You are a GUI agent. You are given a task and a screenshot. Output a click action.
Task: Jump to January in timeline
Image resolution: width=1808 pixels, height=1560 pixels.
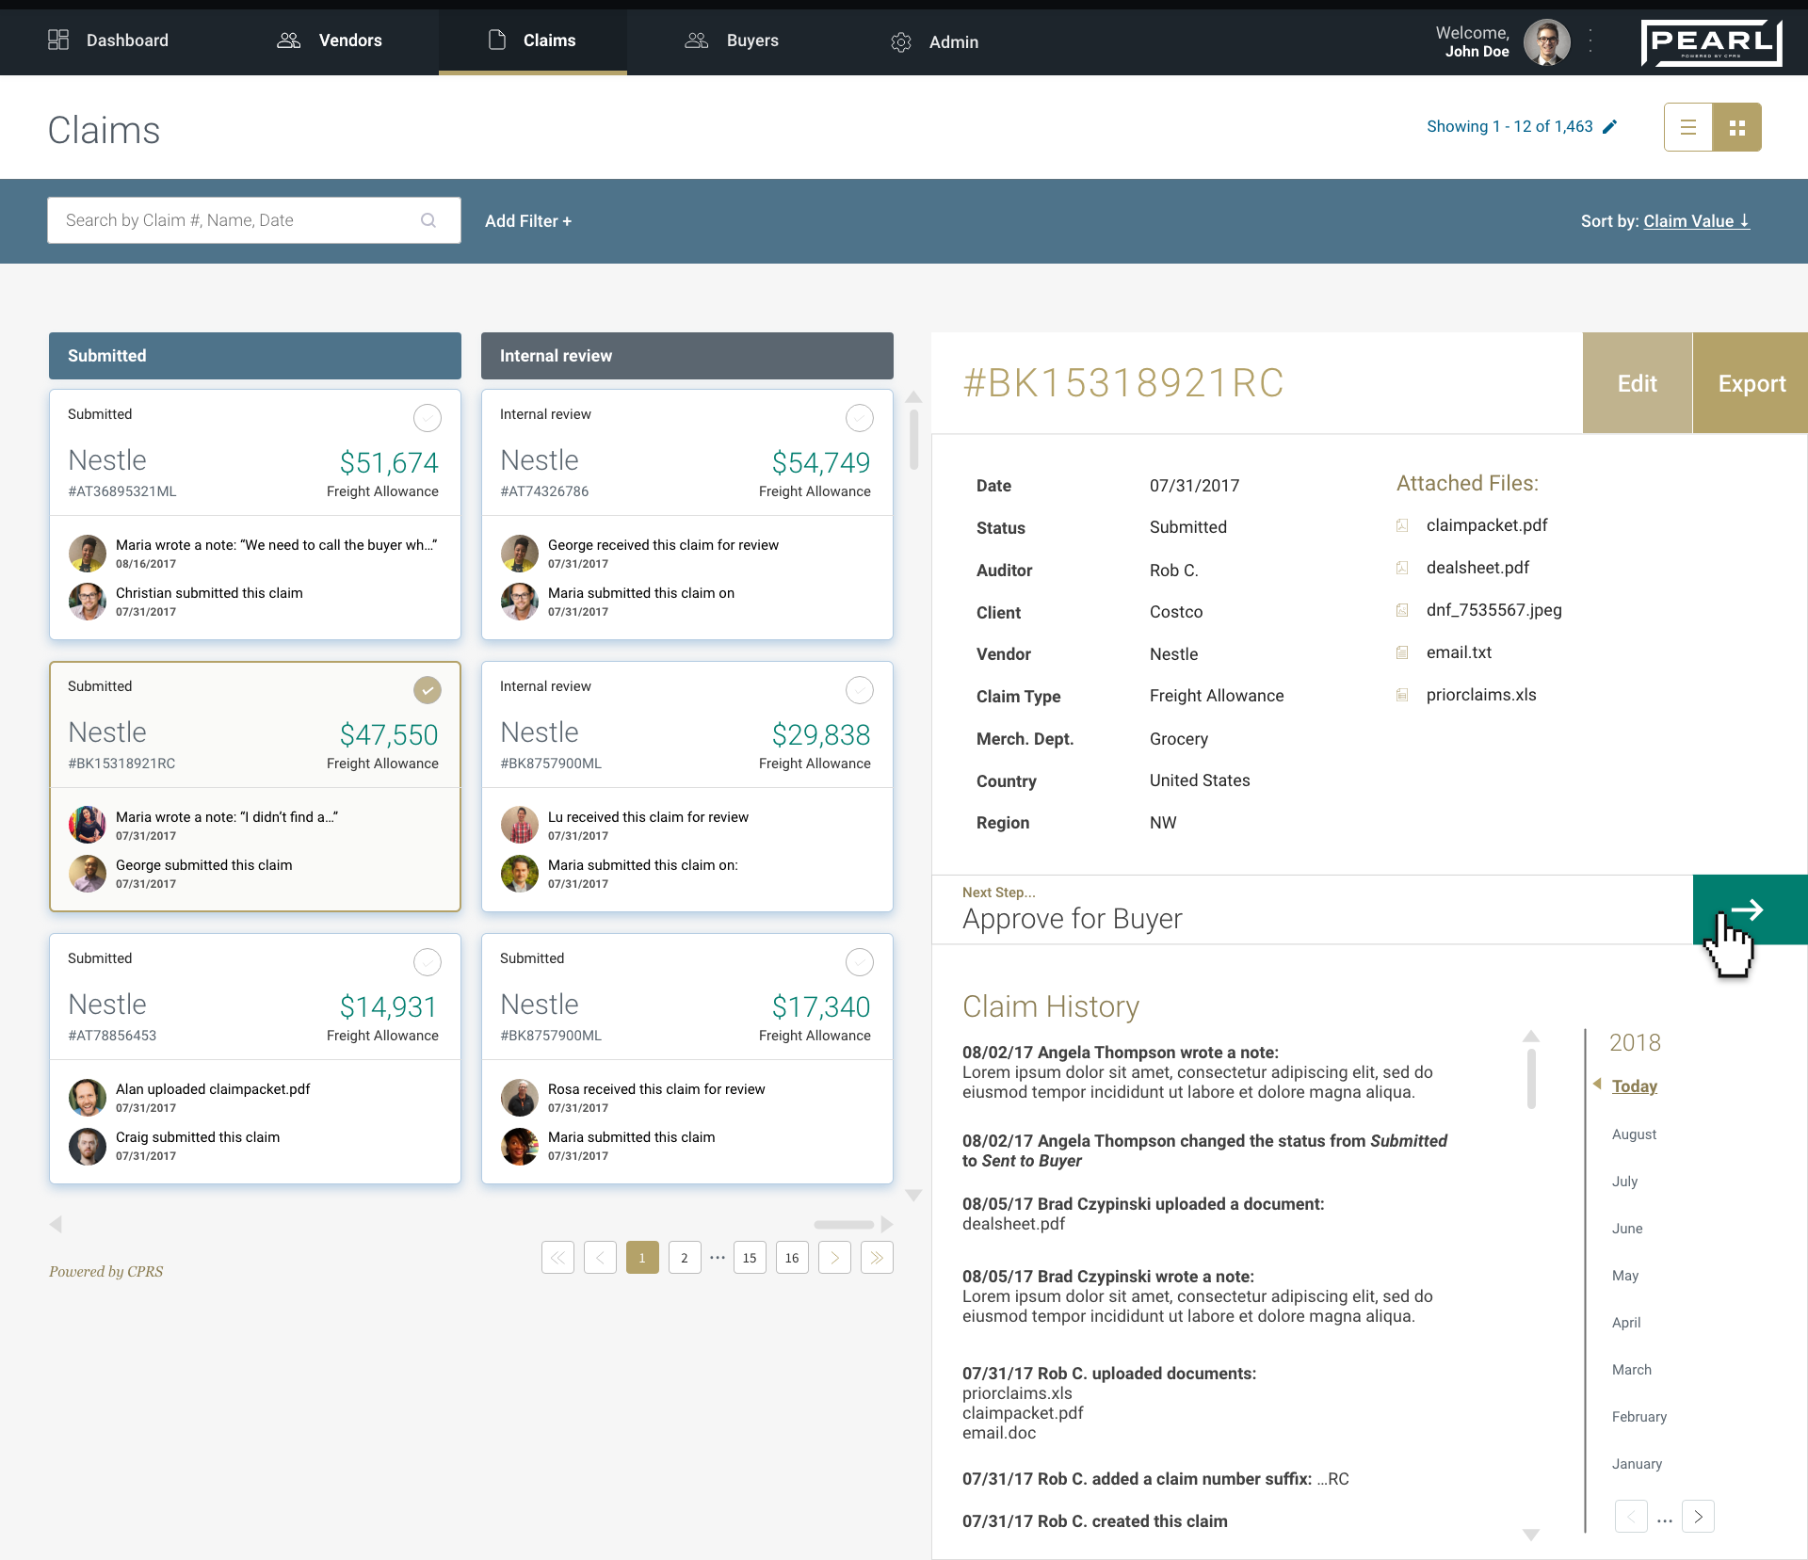(1637, 1464)
